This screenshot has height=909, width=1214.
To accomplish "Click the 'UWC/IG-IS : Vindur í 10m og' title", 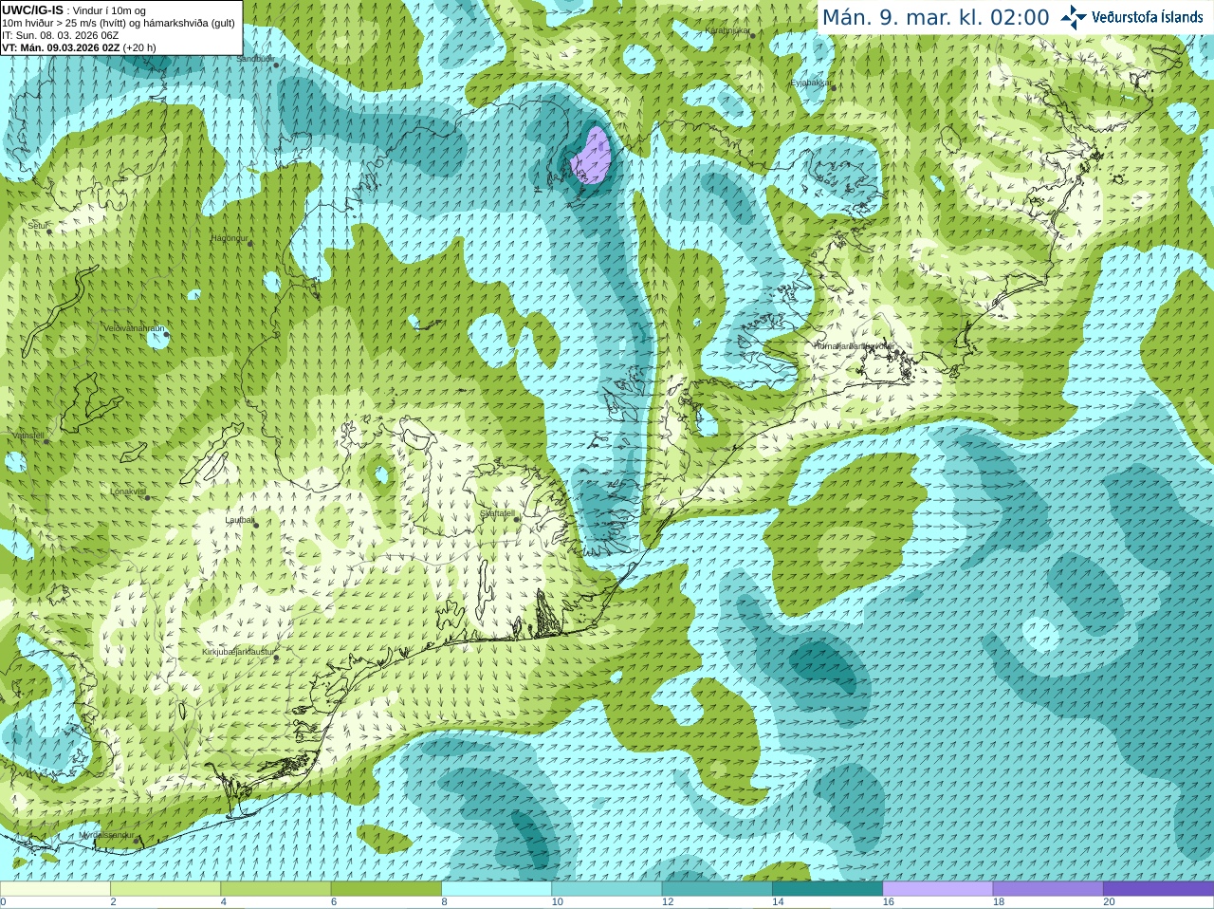I will click(x=74, y=10).
